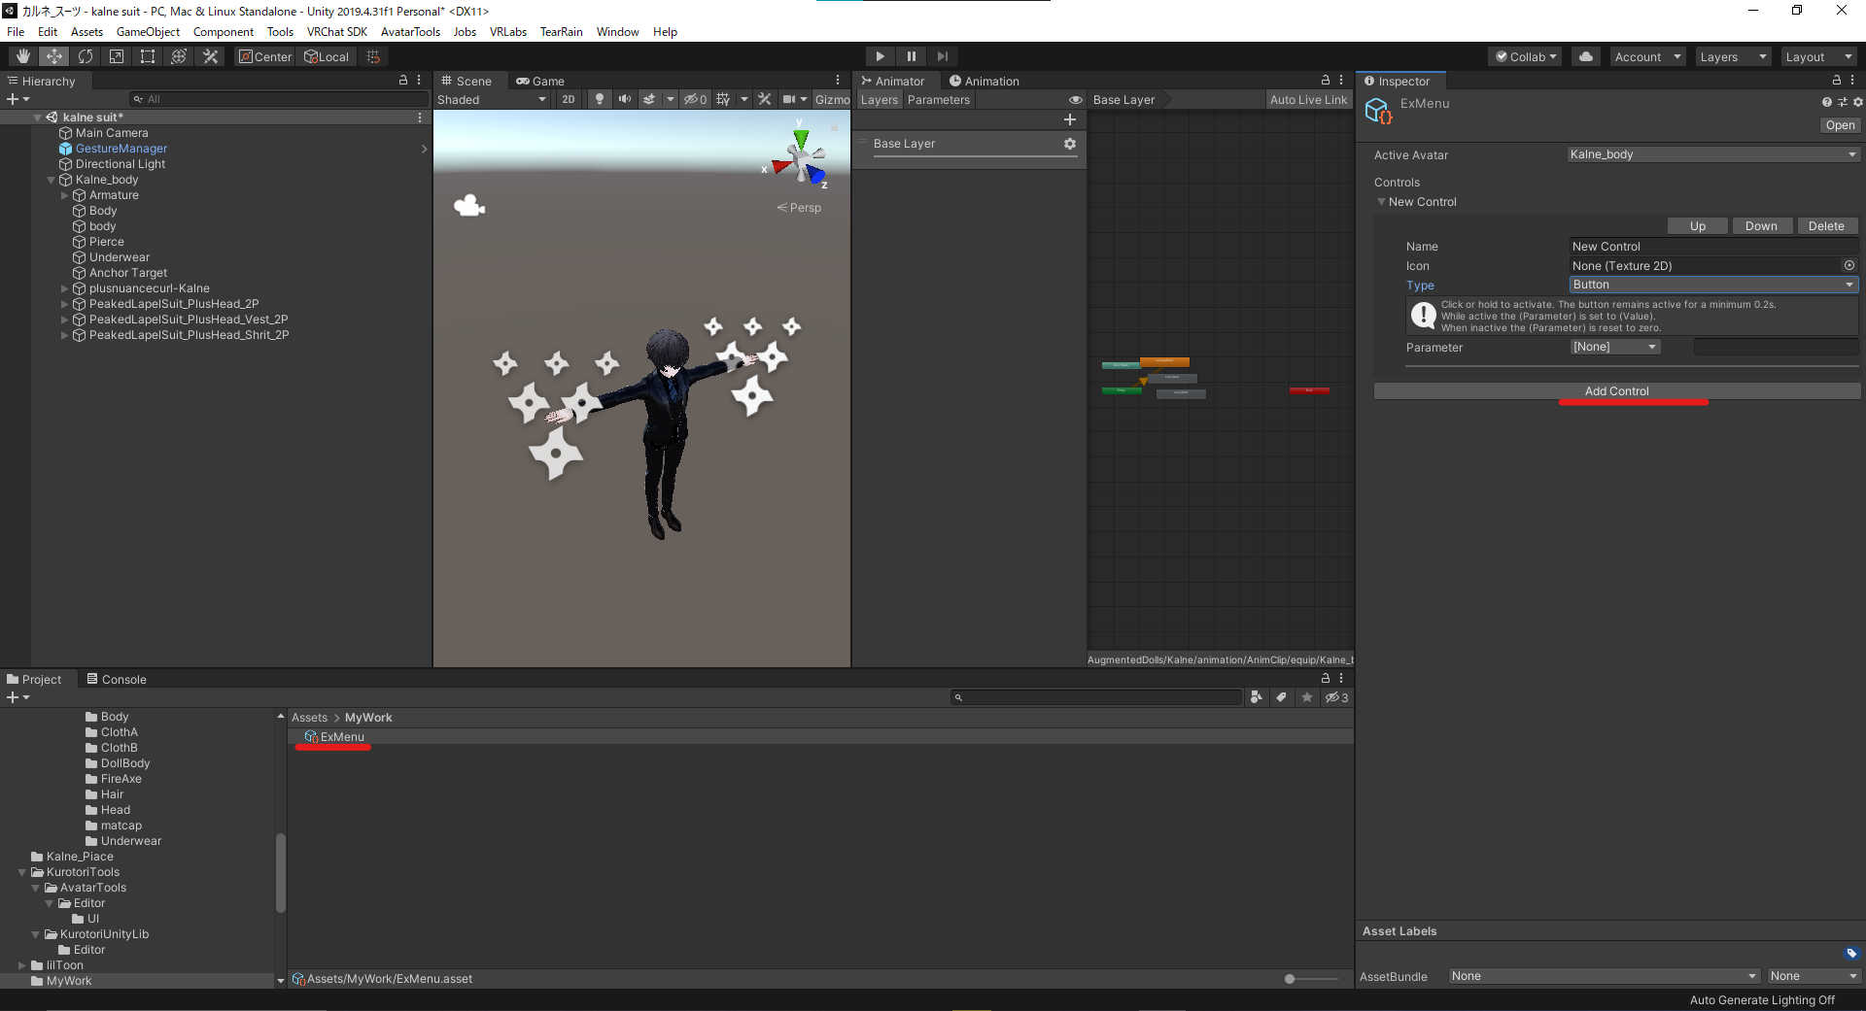Switch to the Console tab

point(124,679)
